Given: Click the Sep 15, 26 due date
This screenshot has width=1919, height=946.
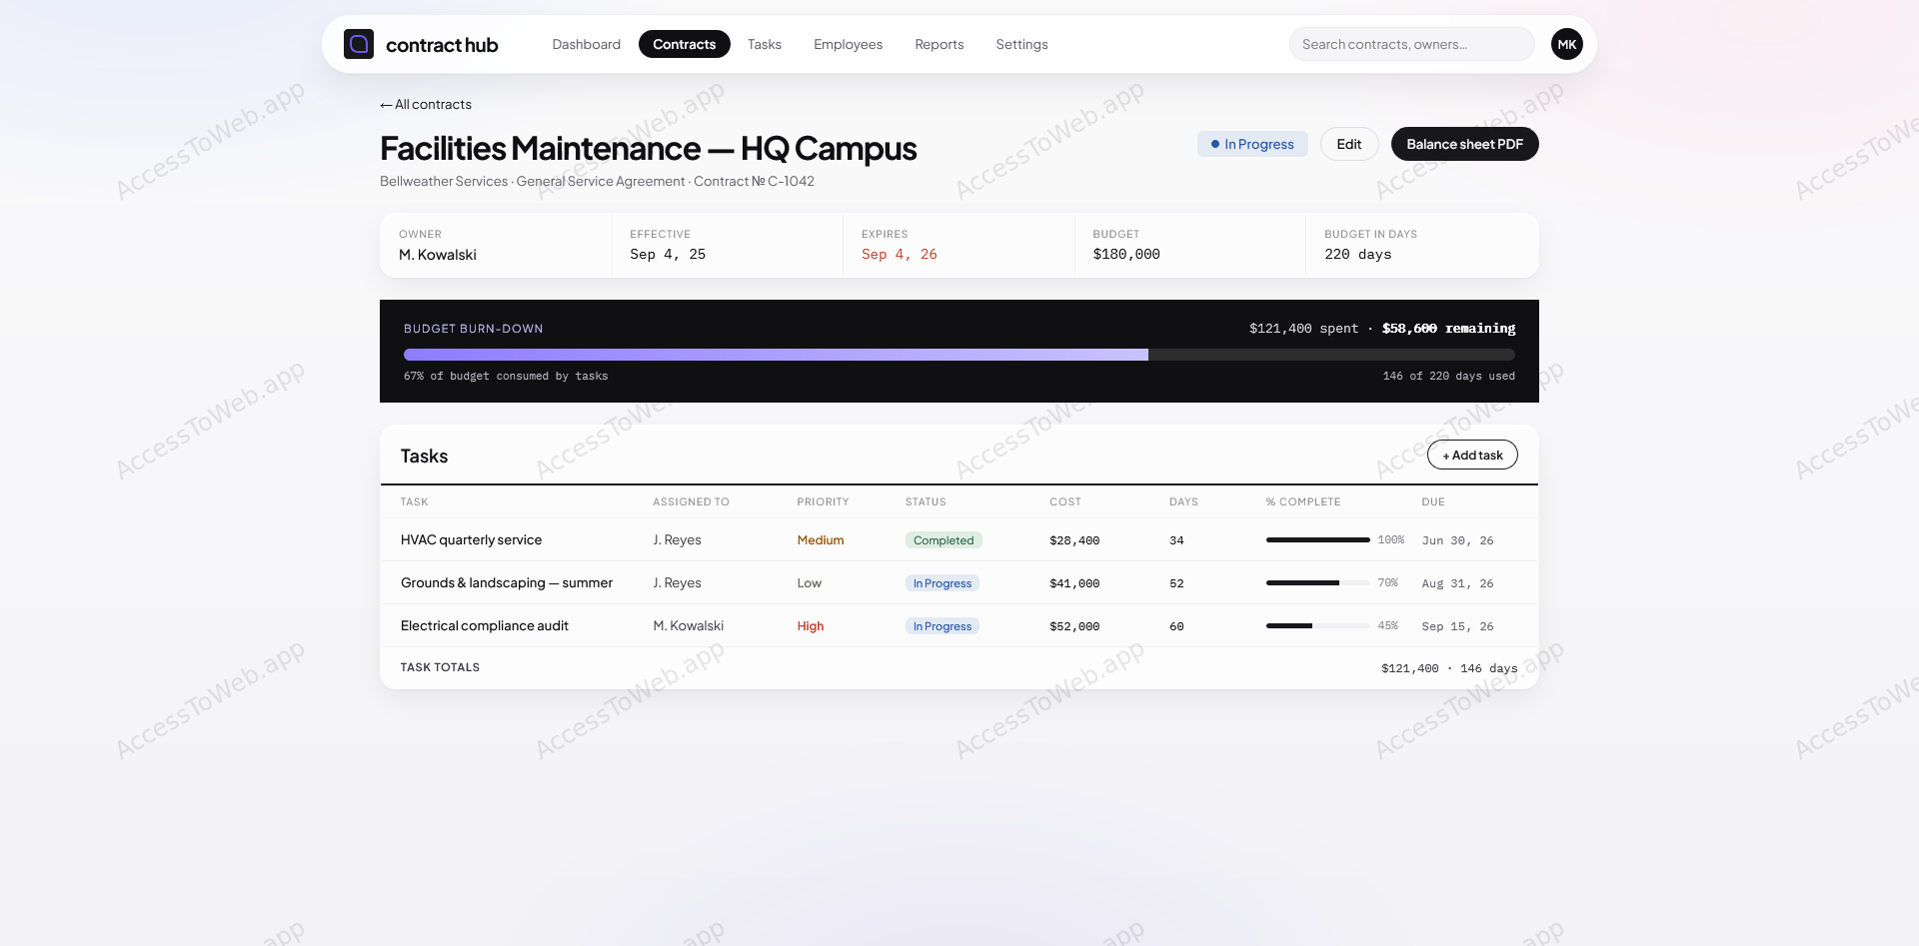Looking at the screenshot, I should pyautogui.click(x=1458, y=626).
